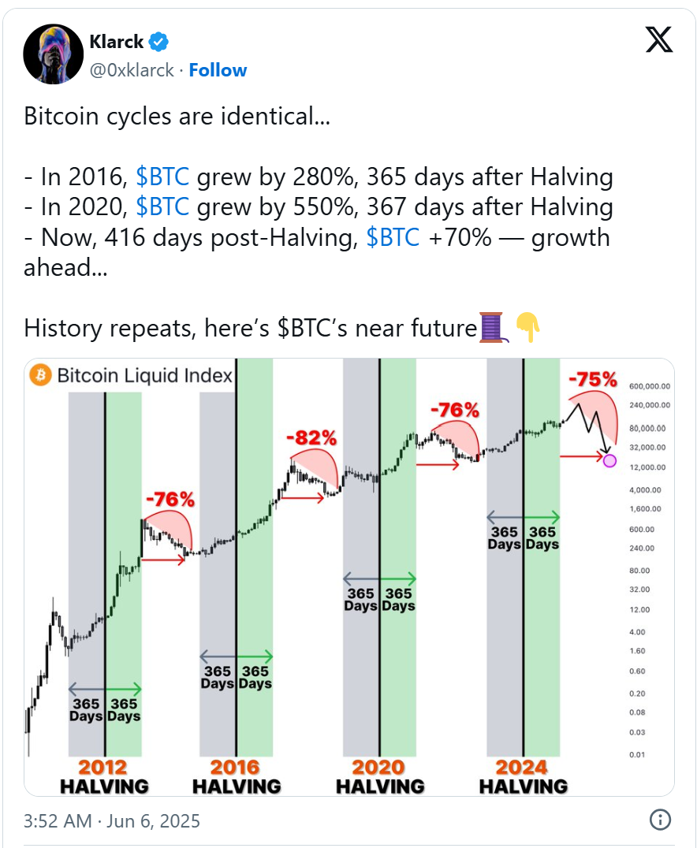Screen dimensions: 697x848
Task: Click the 2024 HALVING label
Action: [524, 776]
